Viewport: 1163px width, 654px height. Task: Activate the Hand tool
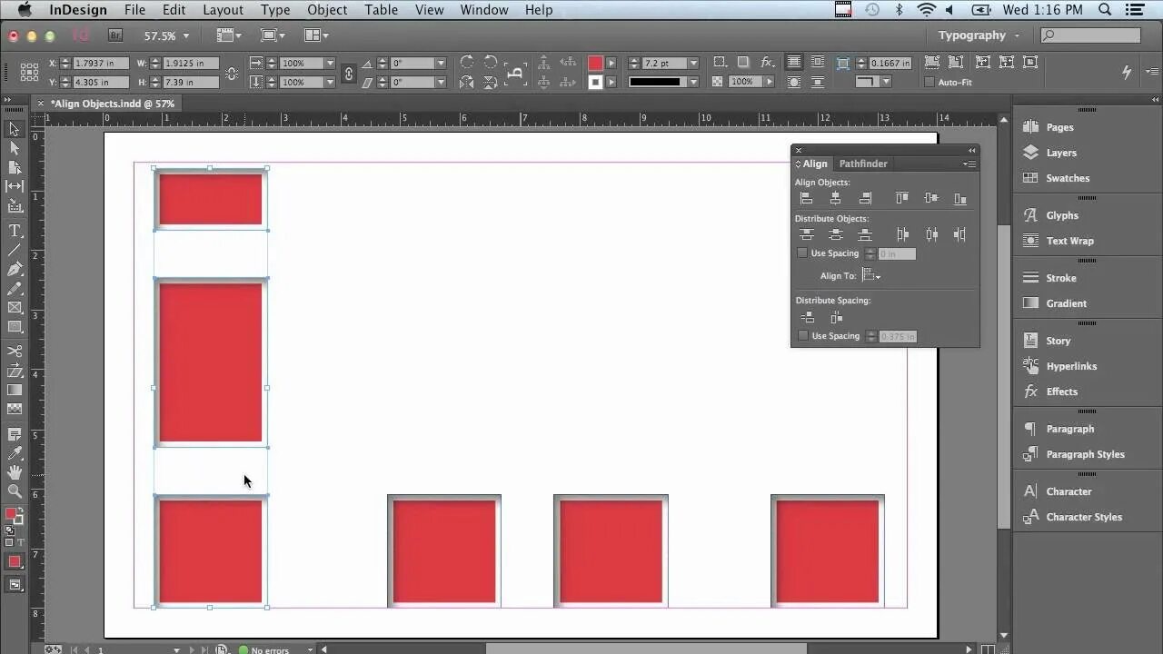tap(15, 472)
